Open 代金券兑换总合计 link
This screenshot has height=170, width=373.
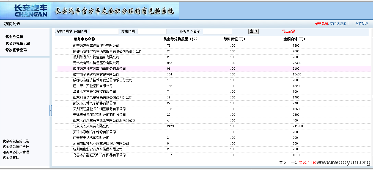click(16, 147)
